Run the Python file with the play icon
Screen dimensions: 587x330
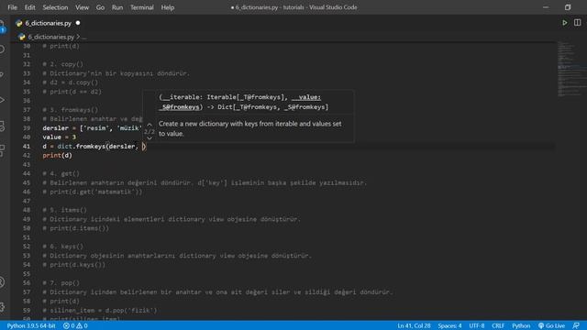(565, 23)
